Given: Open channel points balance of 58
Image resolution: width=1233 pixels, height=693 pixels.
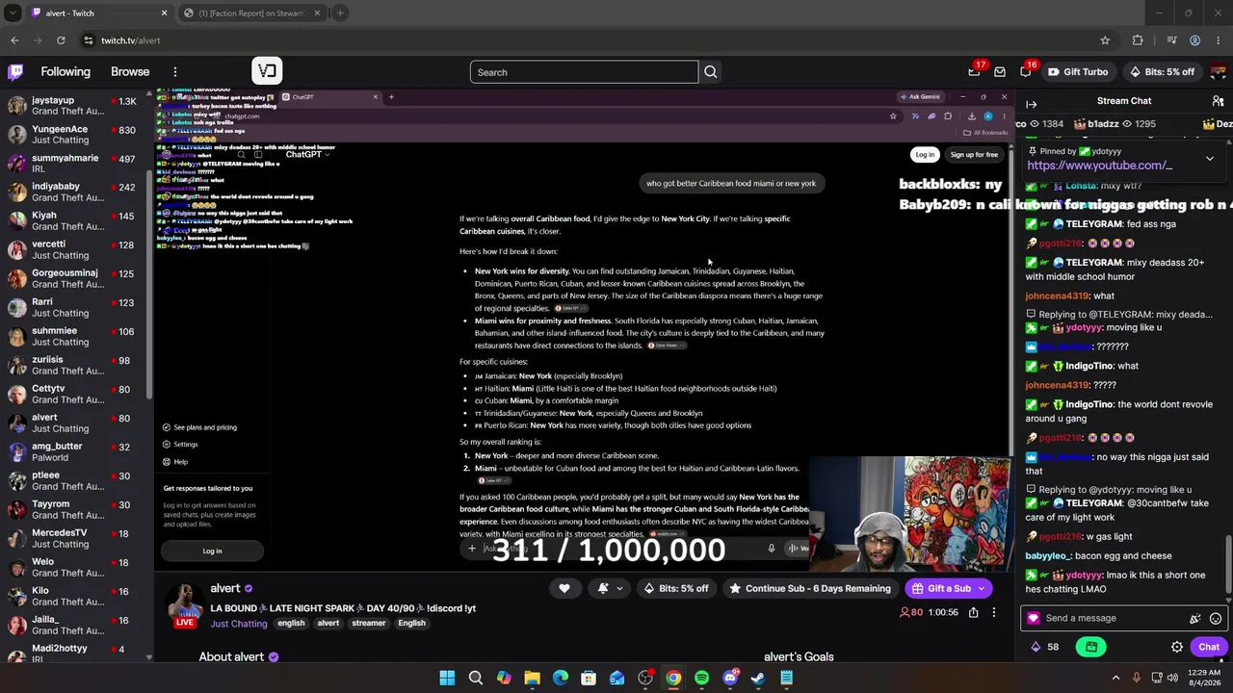Looking at the screenshot, I should [1045, 647].
